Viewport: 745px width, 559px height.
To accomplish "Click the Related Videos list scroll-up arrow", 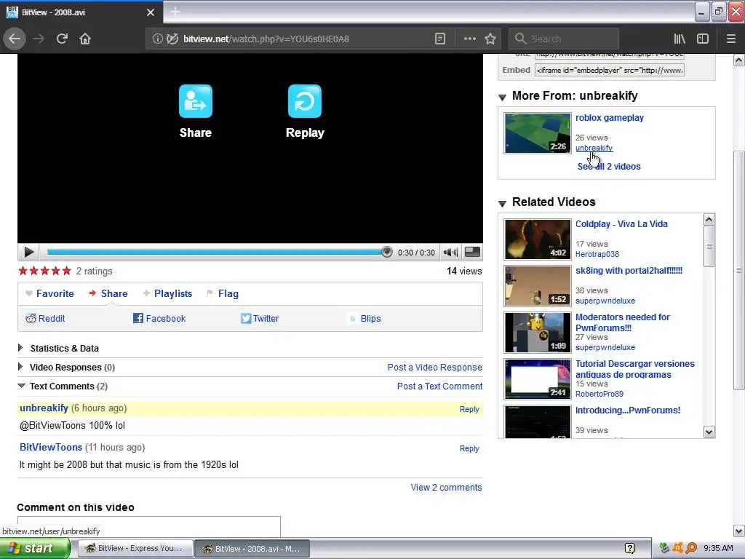I will tap(709, 220).
